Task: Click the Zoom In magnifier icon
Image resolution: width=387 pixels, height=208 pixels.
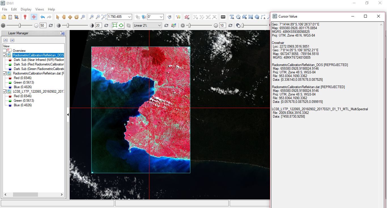Action: coord(91,17)
